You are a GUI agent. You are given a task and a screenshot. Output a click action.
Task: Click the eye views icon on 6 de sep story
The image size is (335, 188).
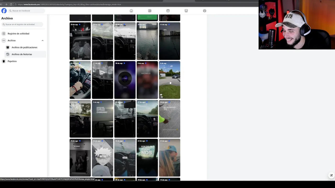(161, 95)
